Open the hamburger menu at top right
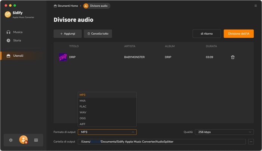Screen dimensions: 262x151 tap(256, 6)
